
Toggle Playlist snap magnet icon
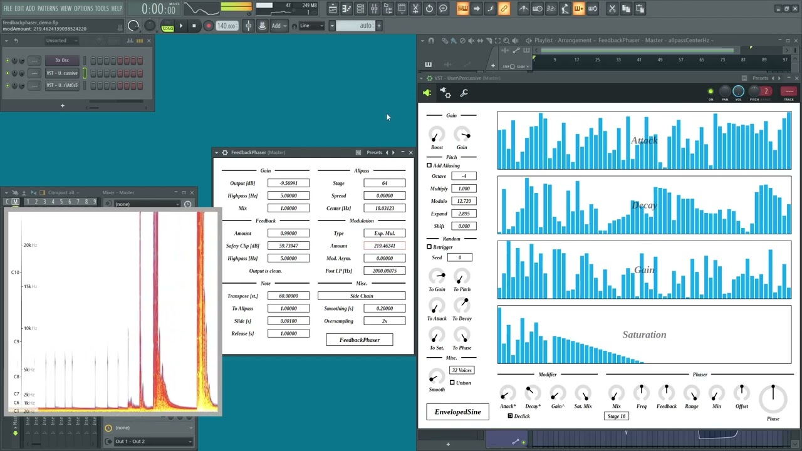click(x=431, y=41)
